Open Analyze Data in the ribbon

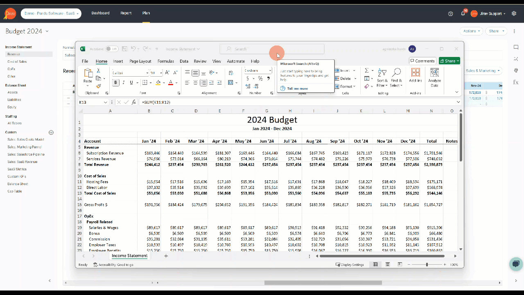tap(434, 77)
